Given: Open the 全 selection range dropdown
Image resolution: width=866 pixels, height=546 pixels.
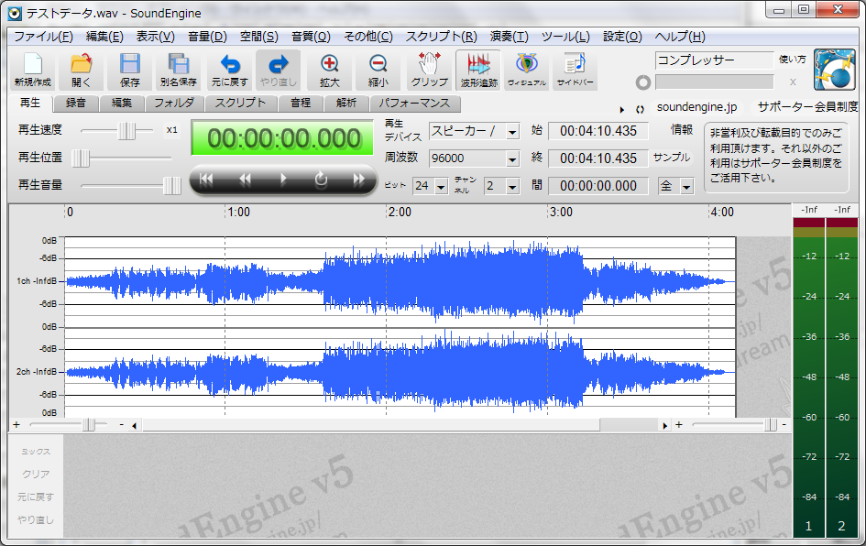Looking at the screenshot, I should 686,187.
